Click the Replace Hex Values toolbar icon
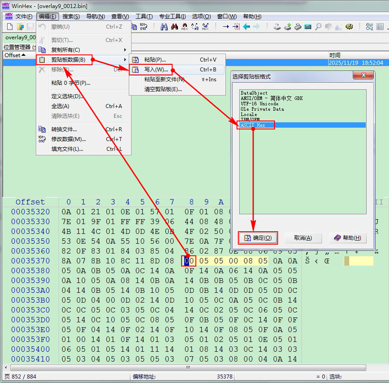This screenshot has height=383, width=389. click(205, 26)
